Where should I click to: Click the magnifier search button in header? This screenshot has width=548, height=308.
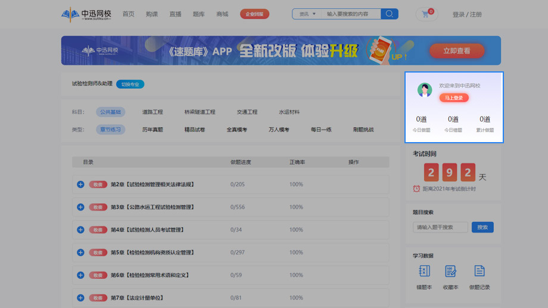click(390, 14)
